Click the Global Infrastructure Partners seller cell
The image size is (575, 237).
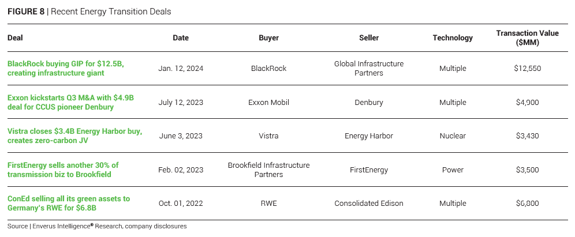tap(368, 69)
